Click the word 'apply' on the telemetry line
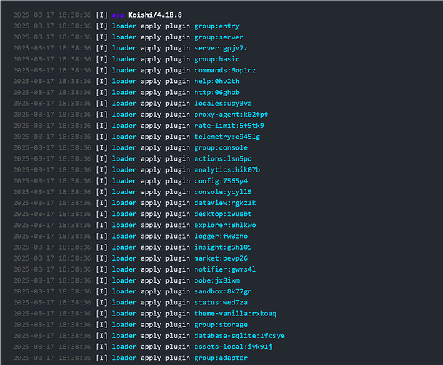Screen dimensions: 443x365 click(x=151, y=137)
